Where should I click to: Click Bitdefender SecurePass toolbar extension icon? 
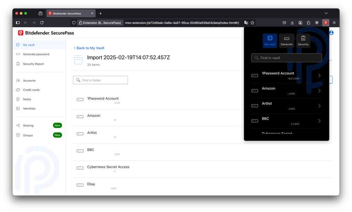coord(326,23)
